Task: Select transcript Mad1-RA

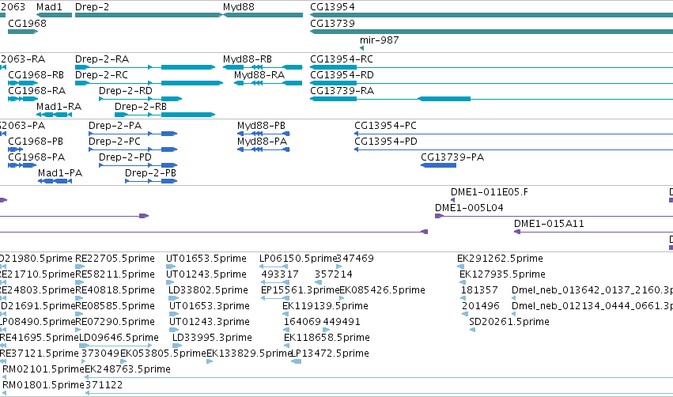Action: (54, 115)
